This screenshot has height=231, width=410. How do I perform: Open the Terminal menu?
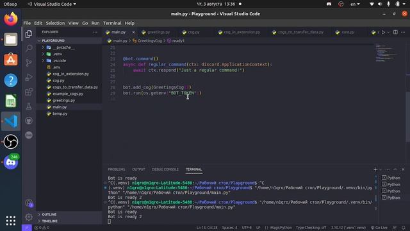point(112,23)
